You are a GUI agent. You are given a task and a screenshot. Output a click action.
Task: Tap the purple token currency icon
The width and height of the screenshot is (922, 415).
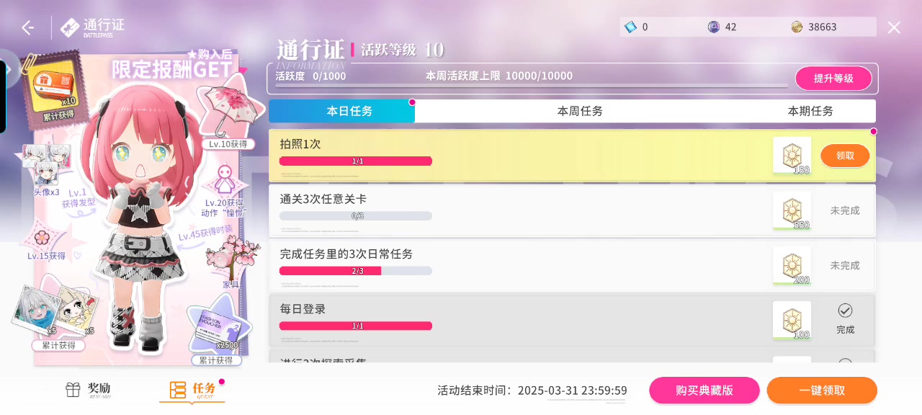click(x=713, y=27)
